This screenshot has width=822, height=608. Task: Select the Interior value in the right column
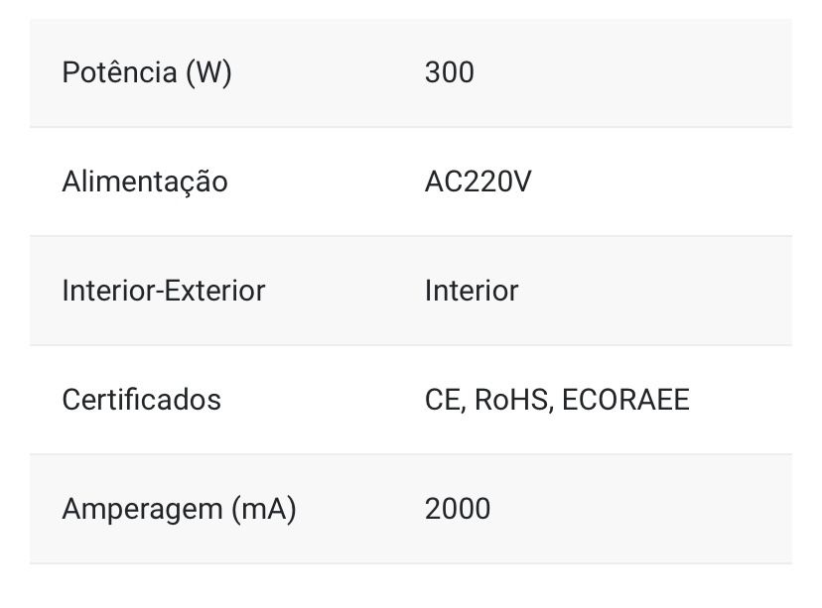(x=472, y=291)
